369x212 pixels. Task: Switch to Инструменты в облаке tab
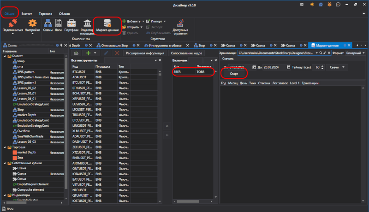[165, 45]
